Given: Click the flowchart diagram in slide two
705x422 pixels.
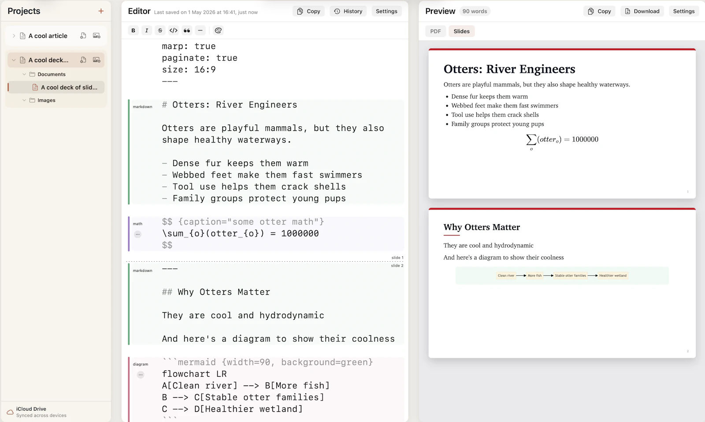Looking at the screenshot, I should click(x=562, y=276).
